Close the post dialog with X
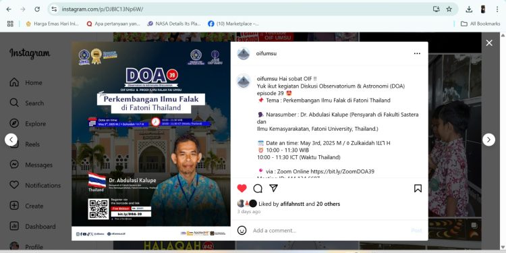The width and height of the screenshot is (506, 253). tap(489, 43)
